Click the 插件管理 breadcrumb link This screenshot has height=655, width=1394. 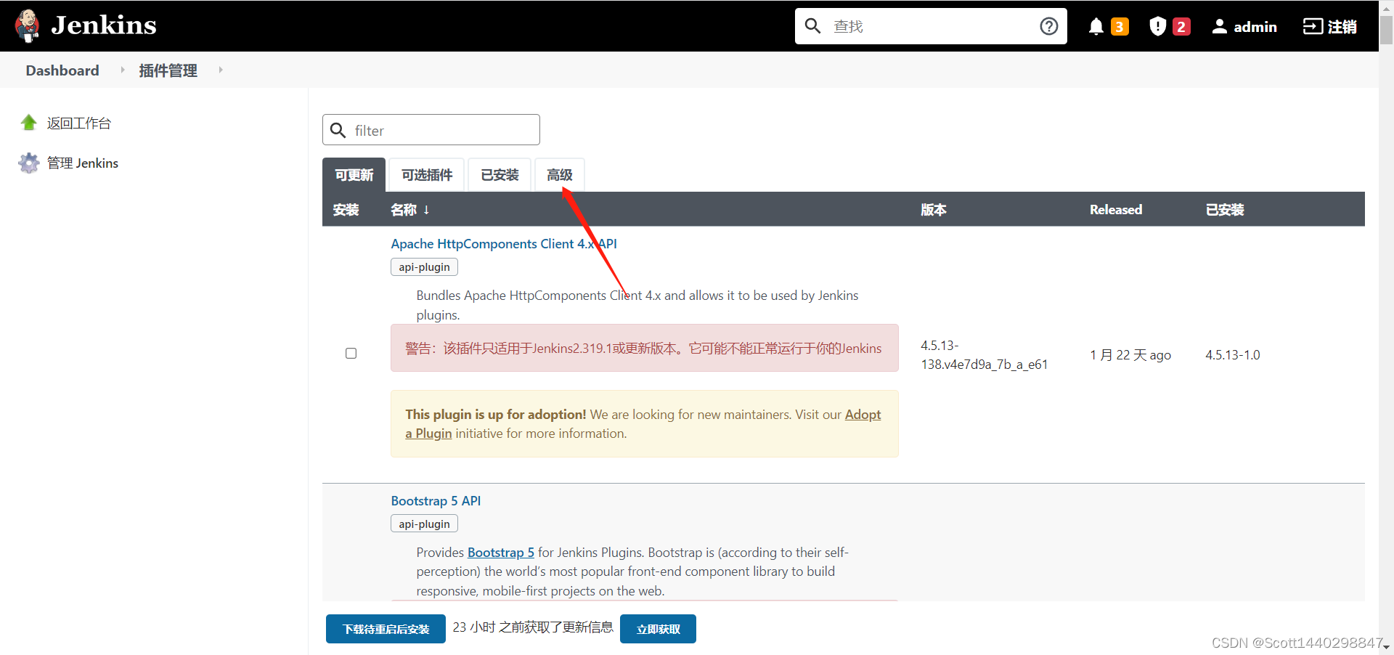coord(168,70)
